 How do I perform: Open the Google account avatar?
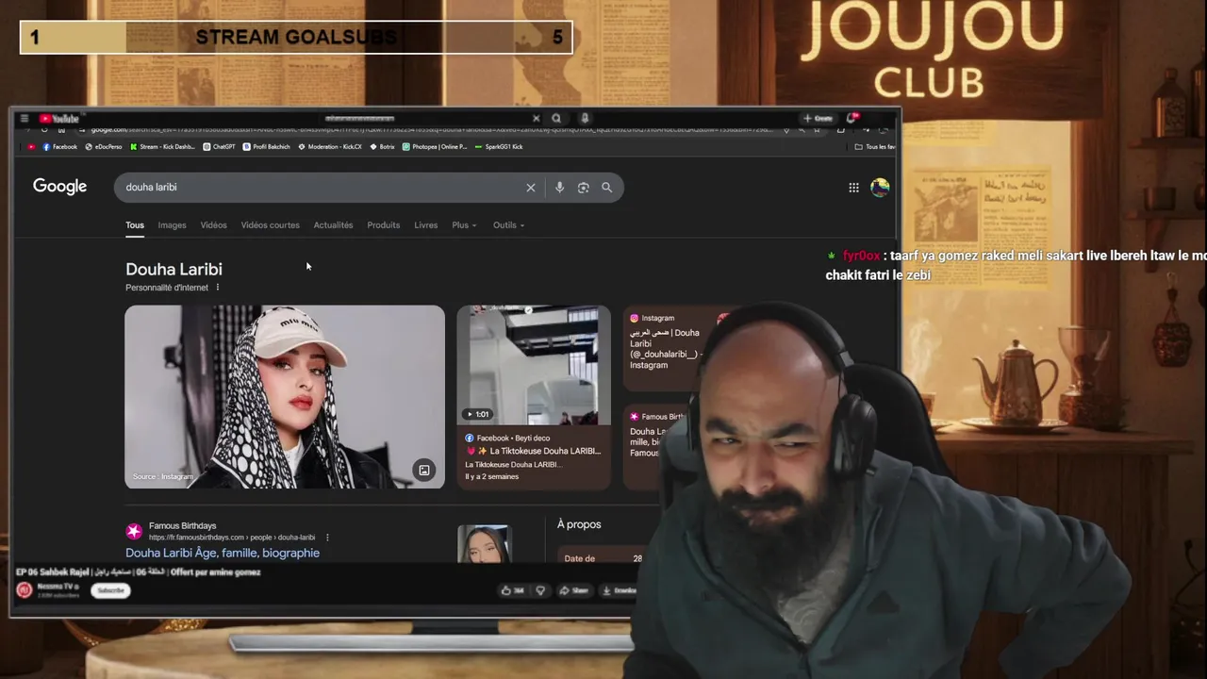click(880, 187)
